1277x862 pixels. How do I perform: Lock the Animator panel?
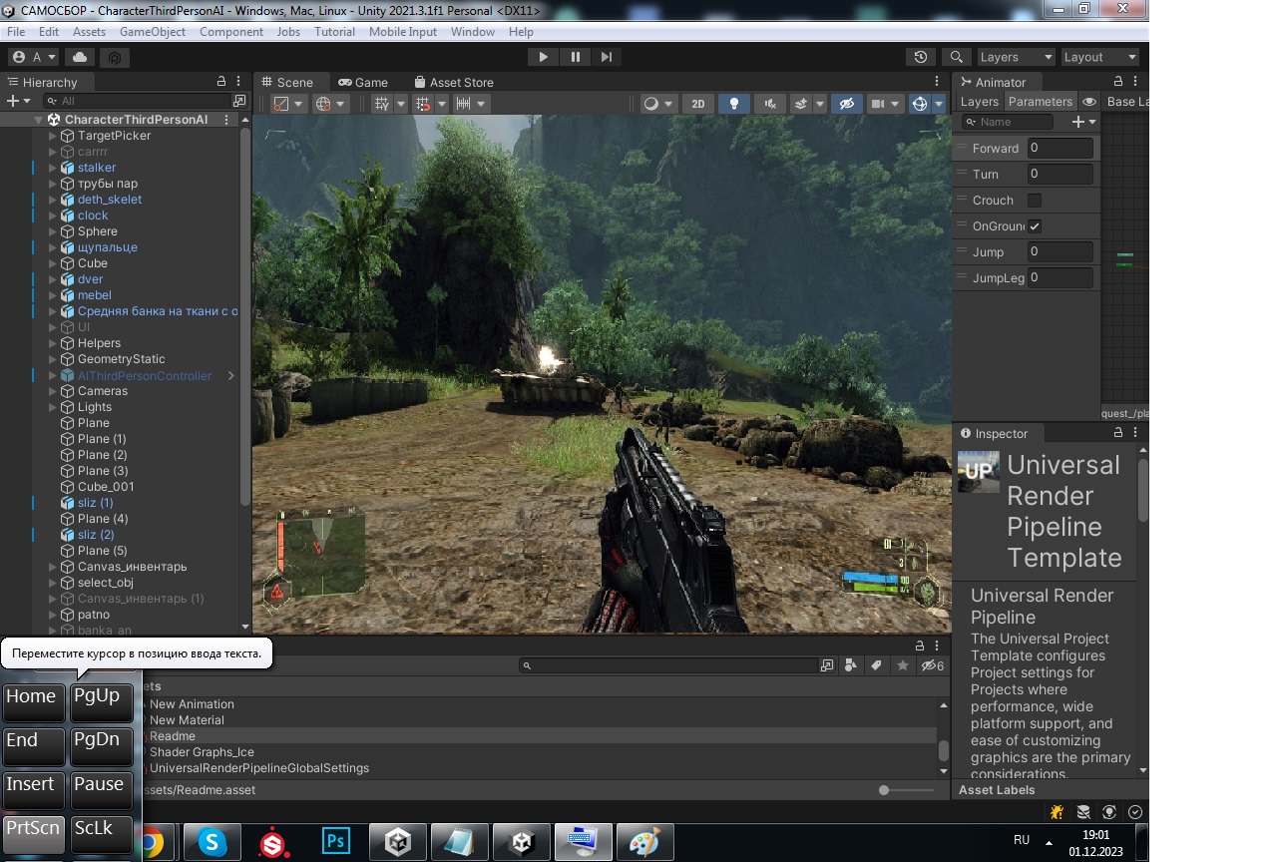(1117, 82)
